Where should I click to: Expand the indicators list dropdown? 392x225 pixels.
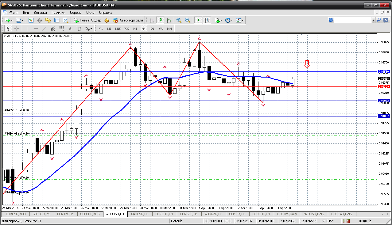point(221,20)
